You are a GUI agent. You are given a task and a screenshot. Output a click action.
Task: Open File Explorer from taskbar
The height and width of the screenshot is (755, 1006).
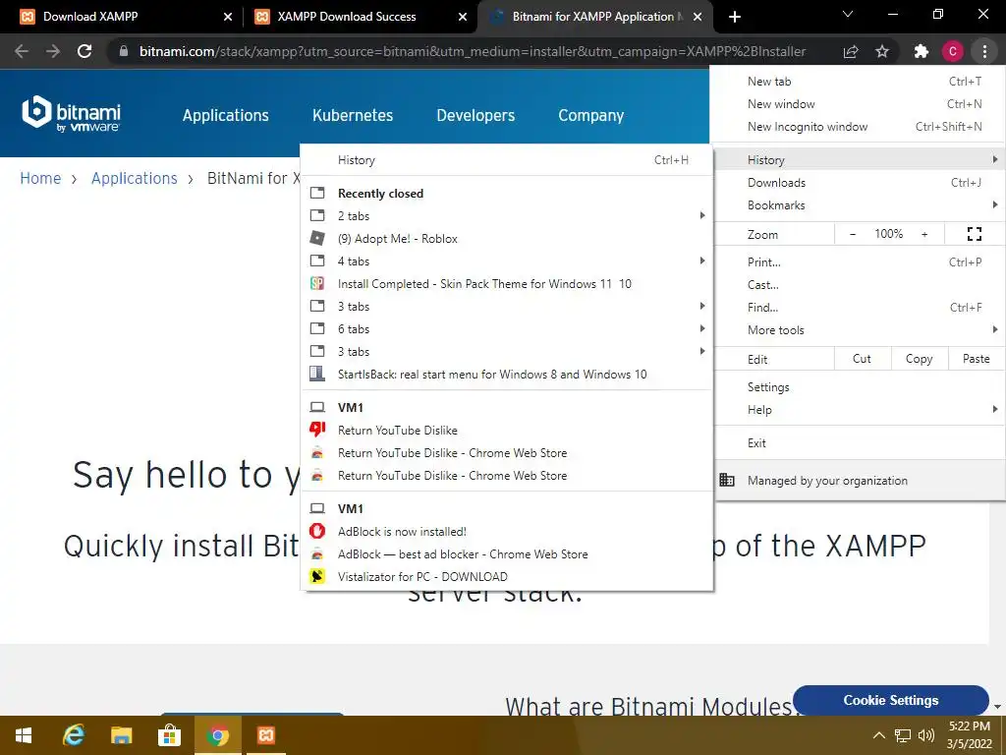pyautogui.click(x=121, y=735)
